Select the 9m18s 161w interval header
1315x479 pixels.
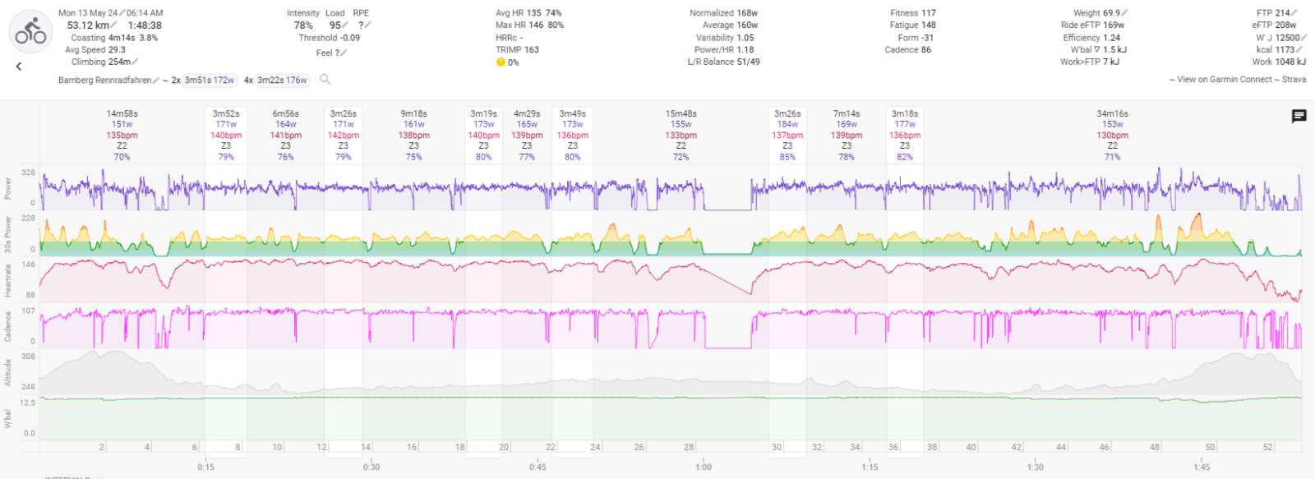point(414,135)
